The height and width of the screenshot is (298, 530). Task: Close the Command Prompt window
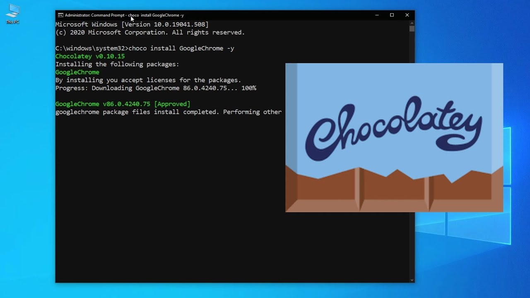coord(407,15)
